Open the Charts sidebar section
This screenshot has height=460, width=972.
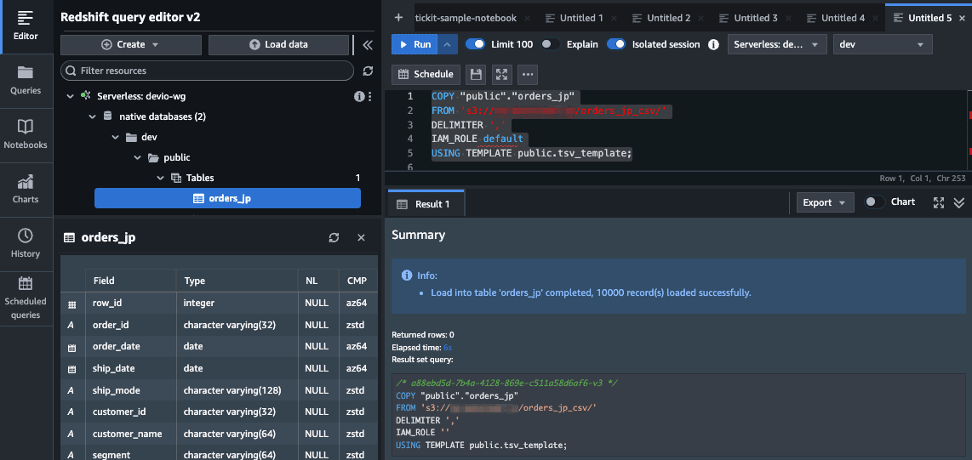tap(26, 190)
